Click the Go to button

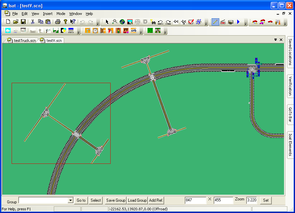(x=81, y=200)
